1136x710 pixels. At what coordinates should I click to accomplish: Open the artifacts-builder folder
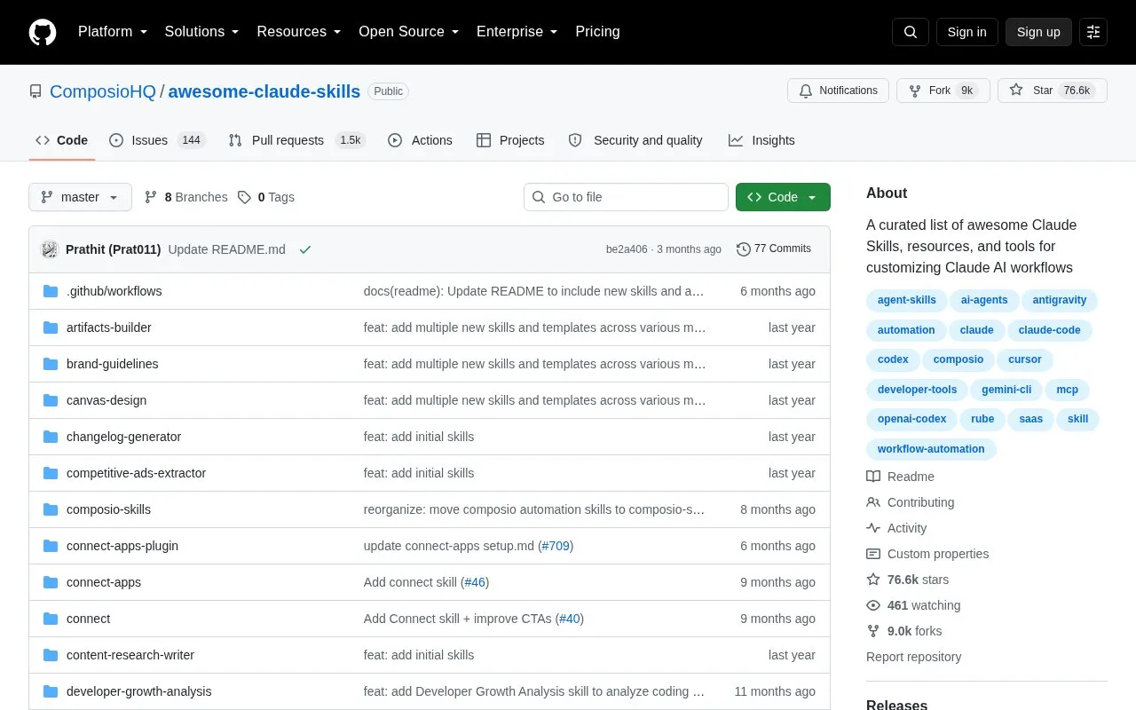(109, 327)
